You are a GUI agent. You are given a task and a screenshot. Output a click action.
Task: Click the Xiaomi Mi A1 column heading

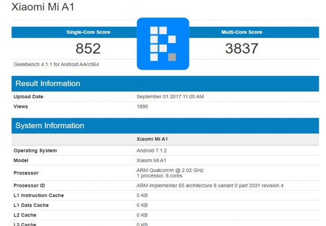pos(152,140)
